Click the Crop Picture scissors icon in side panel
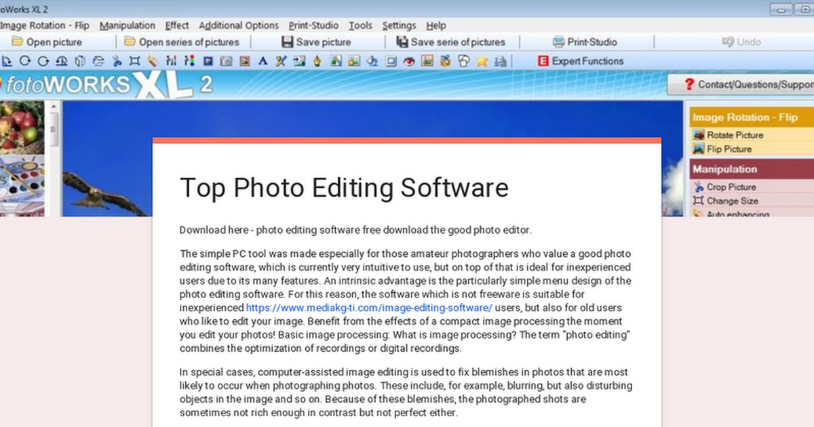This screenshot has height=427, width=814. (699, 186)
